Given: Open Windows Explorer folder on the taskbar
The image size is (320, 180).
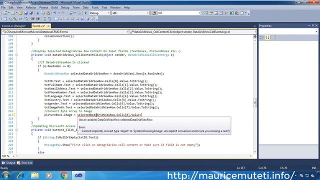Looking at the screenshot, I should click(35, 175).
